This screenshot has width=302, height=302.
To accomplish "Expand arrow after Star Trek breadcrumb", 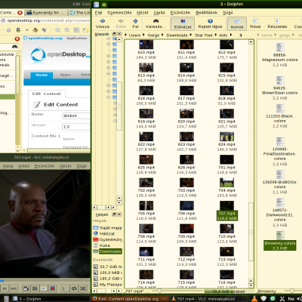I will point(216,35).
